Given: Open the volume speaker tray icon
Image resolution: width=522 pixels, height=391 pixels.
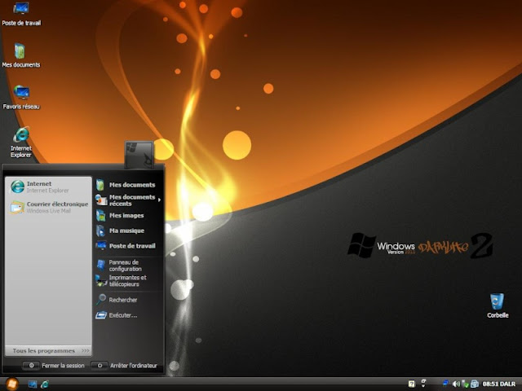Looking at the screenshot, I should click(456, 384).
